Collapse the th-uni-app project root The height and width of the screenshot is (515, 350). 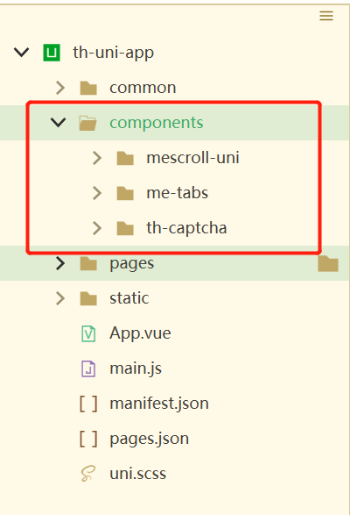pos(22,53)
